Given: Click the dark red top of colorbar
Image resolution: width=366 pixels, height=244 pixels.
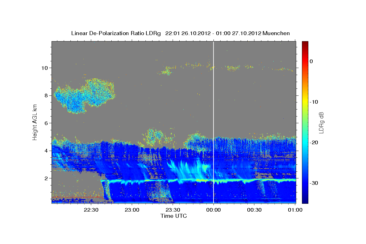Looking at the screenshot, I should click(305, 43).
